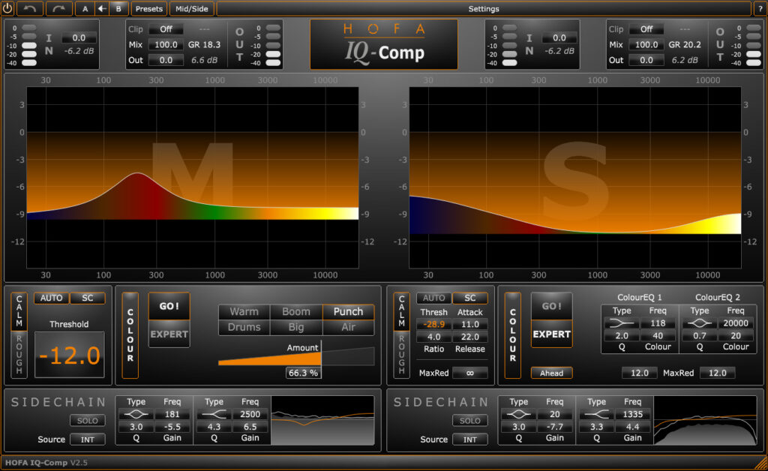Viewport: 768px width, 471px height.
Task: Click the Mid CALM/ROUGH slider
Action: (x=19, y=335)
